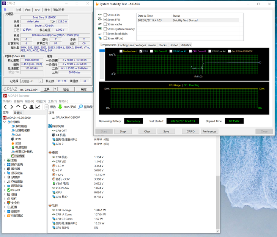The height and width of the screenshot is (237, 277).
Task: Toggle the Motherboard temperature graph checkbox
Action: coord(121,51)
